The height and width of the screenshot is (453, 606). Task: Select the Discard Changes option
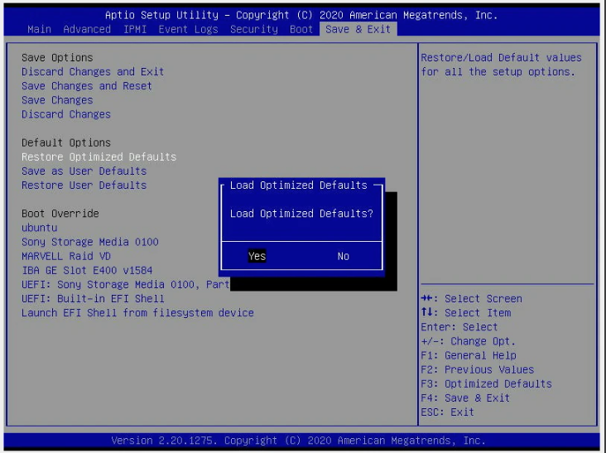(66, 114)
